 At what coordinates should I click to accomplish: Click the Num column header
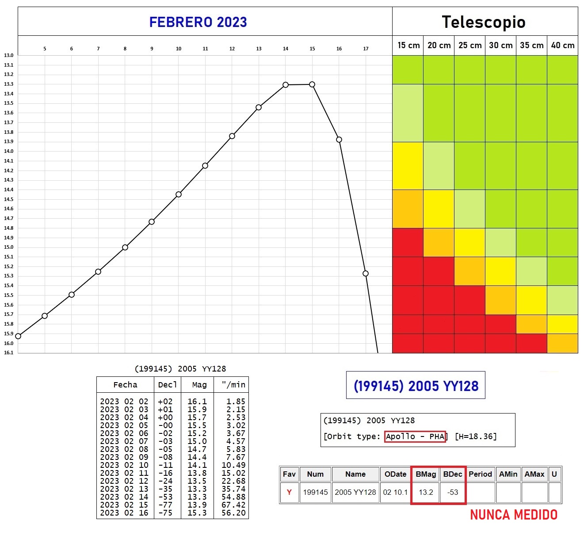click(x=315, y=474)
